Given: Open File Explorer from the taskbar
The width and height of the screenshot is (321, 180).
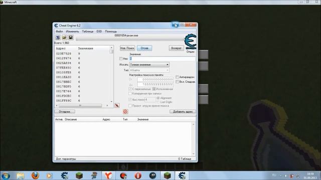Looking at the screenshot, I should pos(21,175).
